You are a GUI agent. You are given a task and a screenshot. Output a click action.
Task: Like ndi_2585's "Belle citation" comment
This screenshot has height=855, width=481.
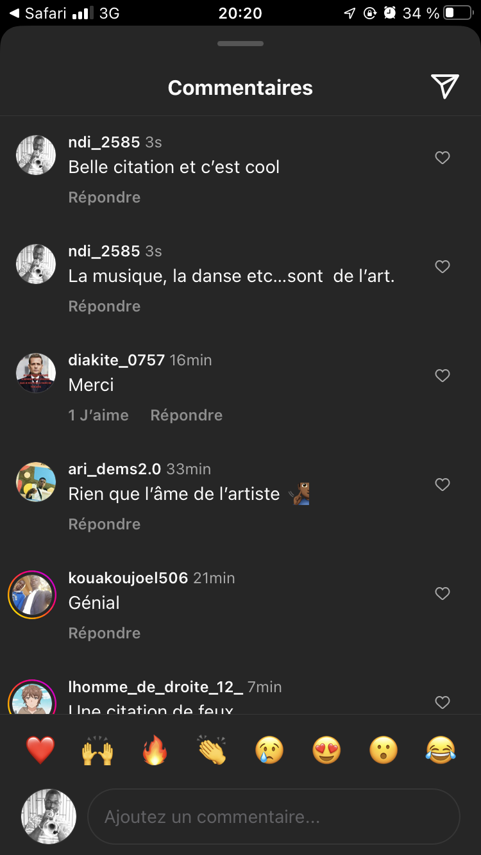tap(443, 158)
